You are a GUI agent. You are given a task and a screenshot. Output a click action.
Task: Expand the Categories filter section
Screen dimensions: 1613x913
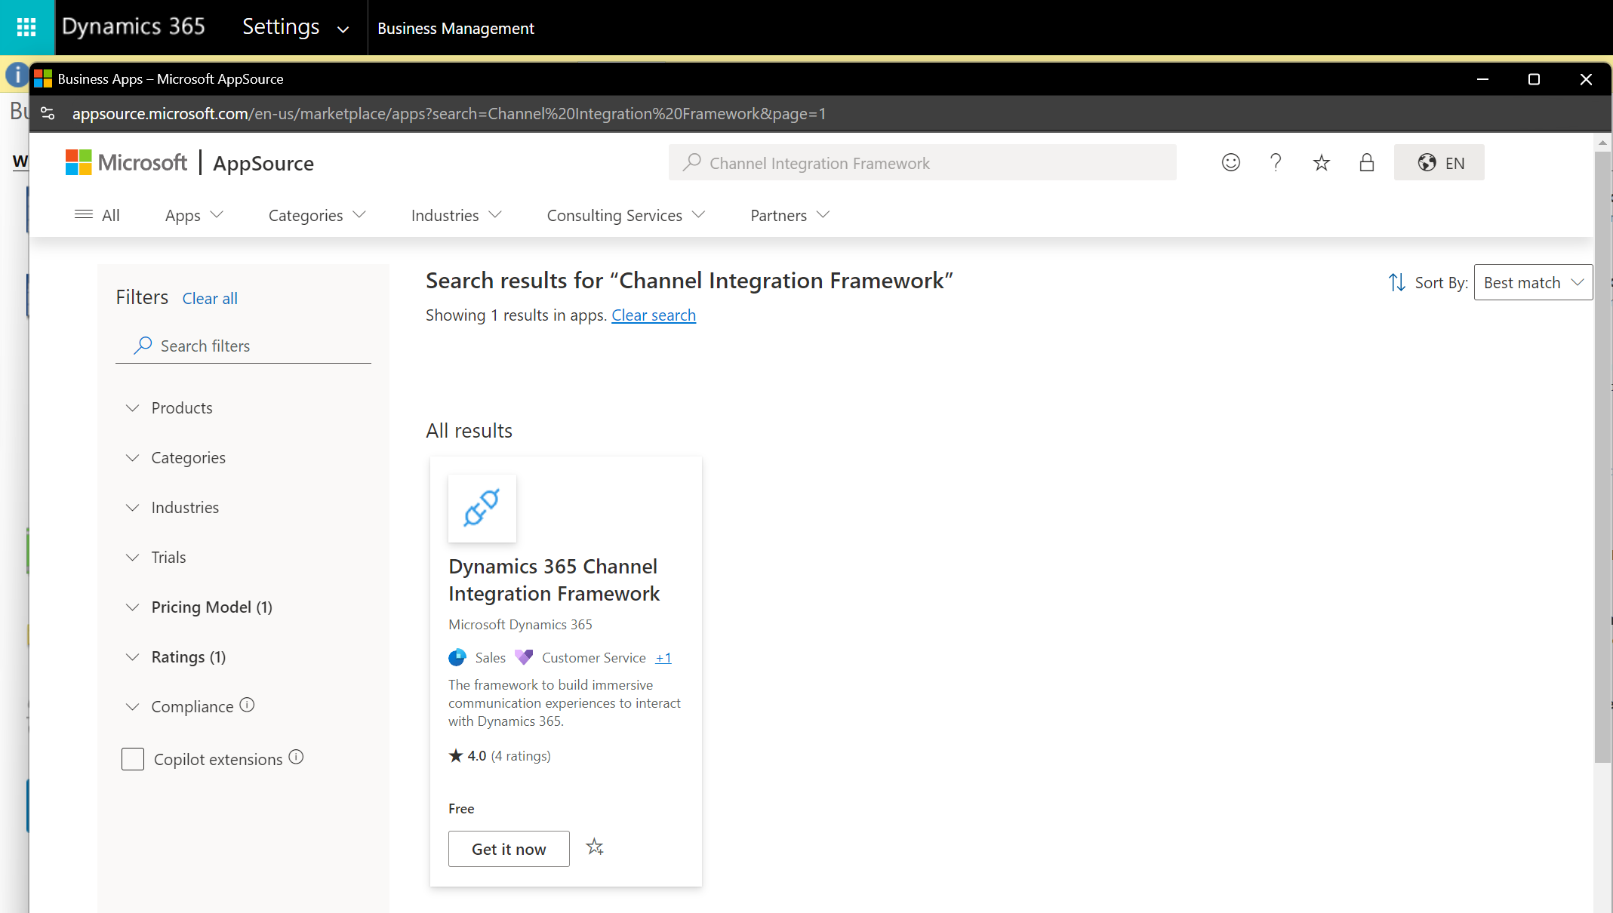pyautogui.click(x=175, y=457)
